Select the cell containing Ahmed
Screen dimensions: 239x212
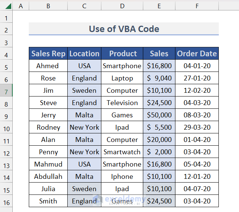(x=48, y=66)
